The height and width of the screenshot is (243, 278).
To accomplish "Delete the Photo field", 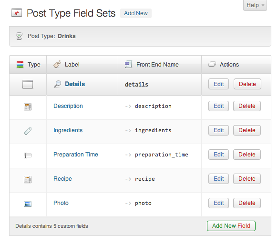I will pyautogui.click(x=247, y=203).
